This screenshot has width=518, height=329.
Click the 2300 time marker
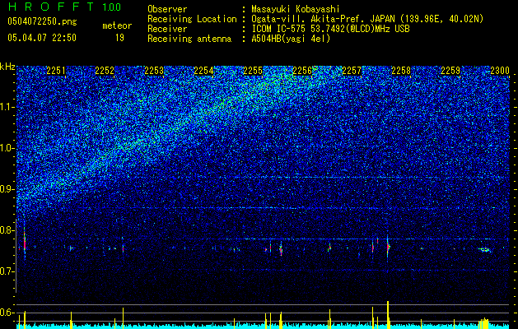500,71
